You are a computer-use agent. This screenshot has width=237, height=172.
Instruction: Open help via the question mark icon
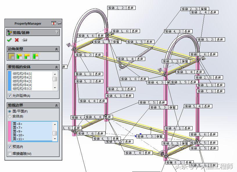57,32
